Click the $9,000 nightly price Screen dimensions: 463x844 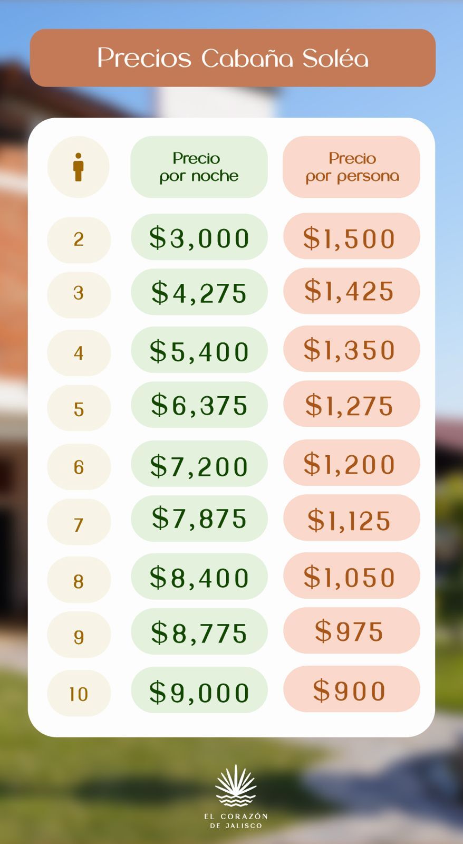(199, 692)
